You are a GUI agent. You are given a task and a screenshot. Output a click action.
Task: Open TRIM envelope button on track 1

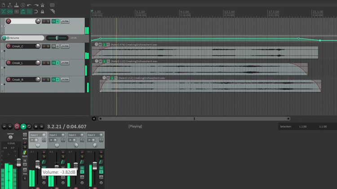(65, 21)
